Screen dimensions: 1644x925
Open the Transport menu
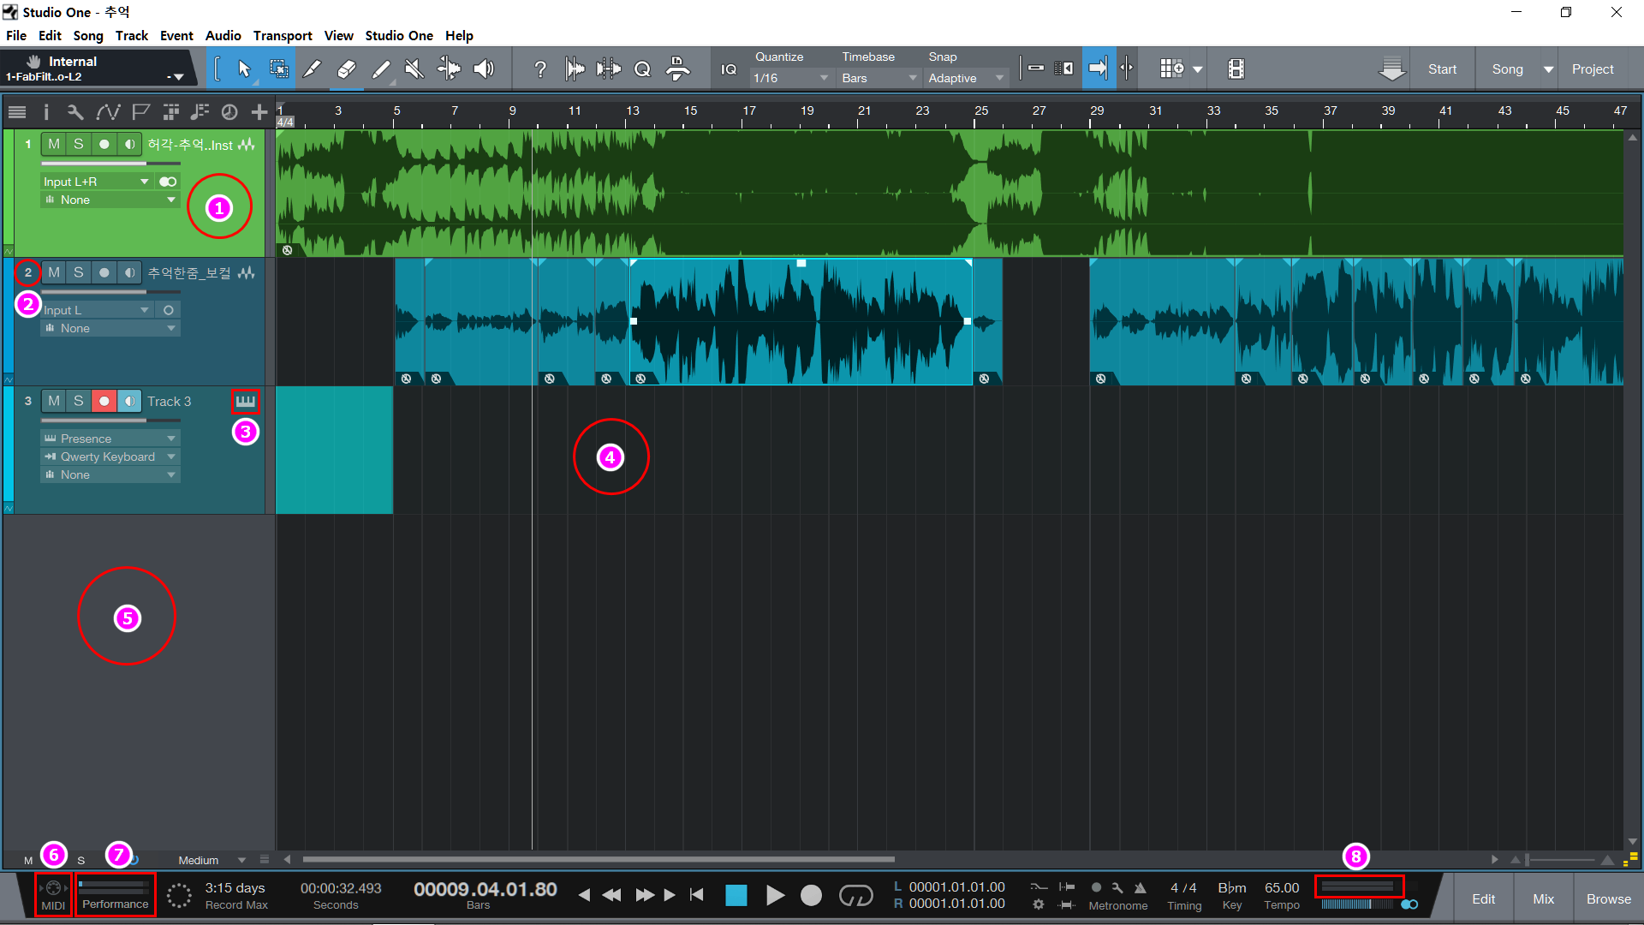(x=283, y=36)
